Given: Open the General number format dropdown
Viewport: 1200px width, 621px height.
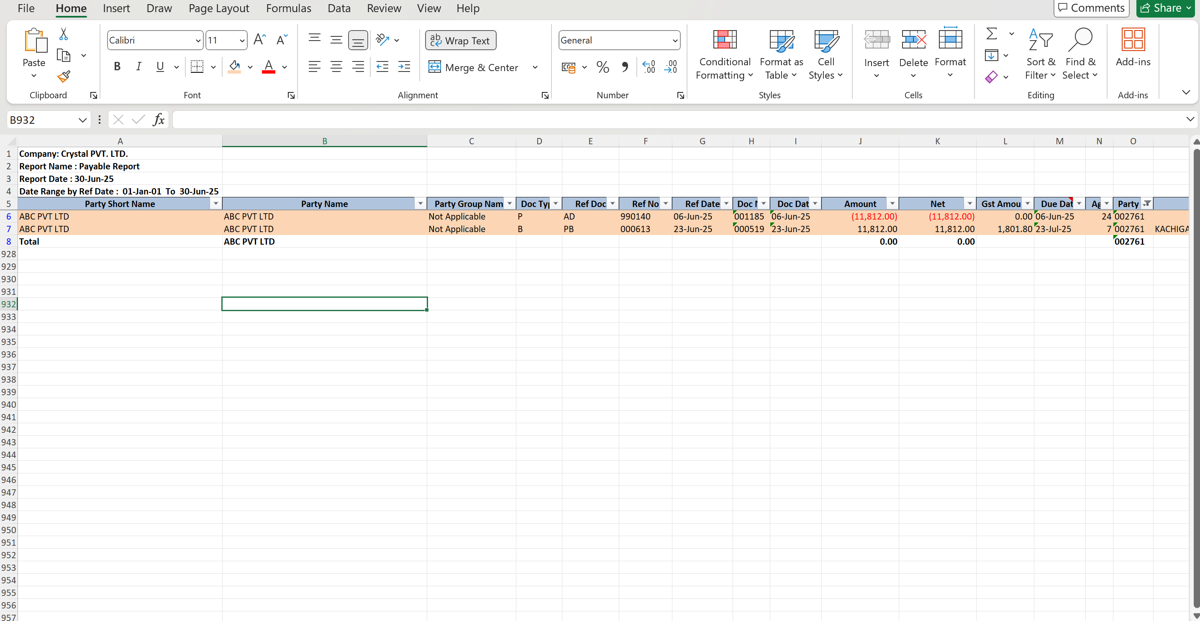Looking at the screenshot, I should [x=674, y=40].
